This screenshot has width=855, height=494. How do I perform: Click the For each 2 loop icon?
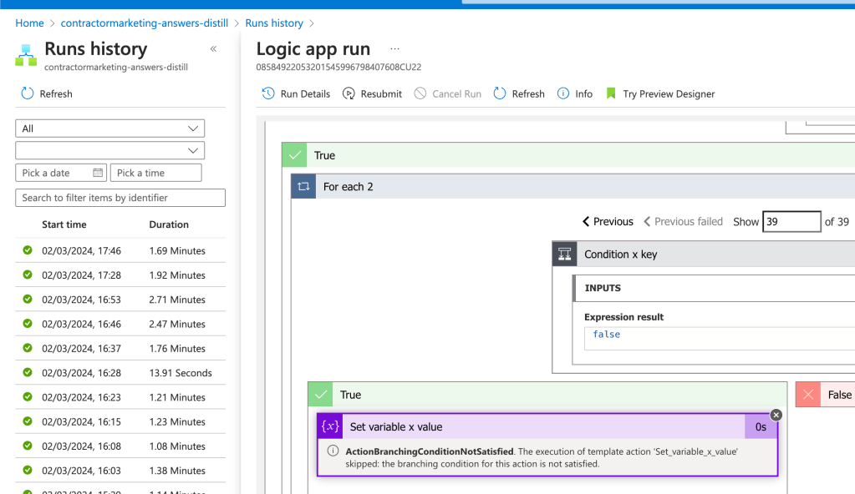[303, 187]
